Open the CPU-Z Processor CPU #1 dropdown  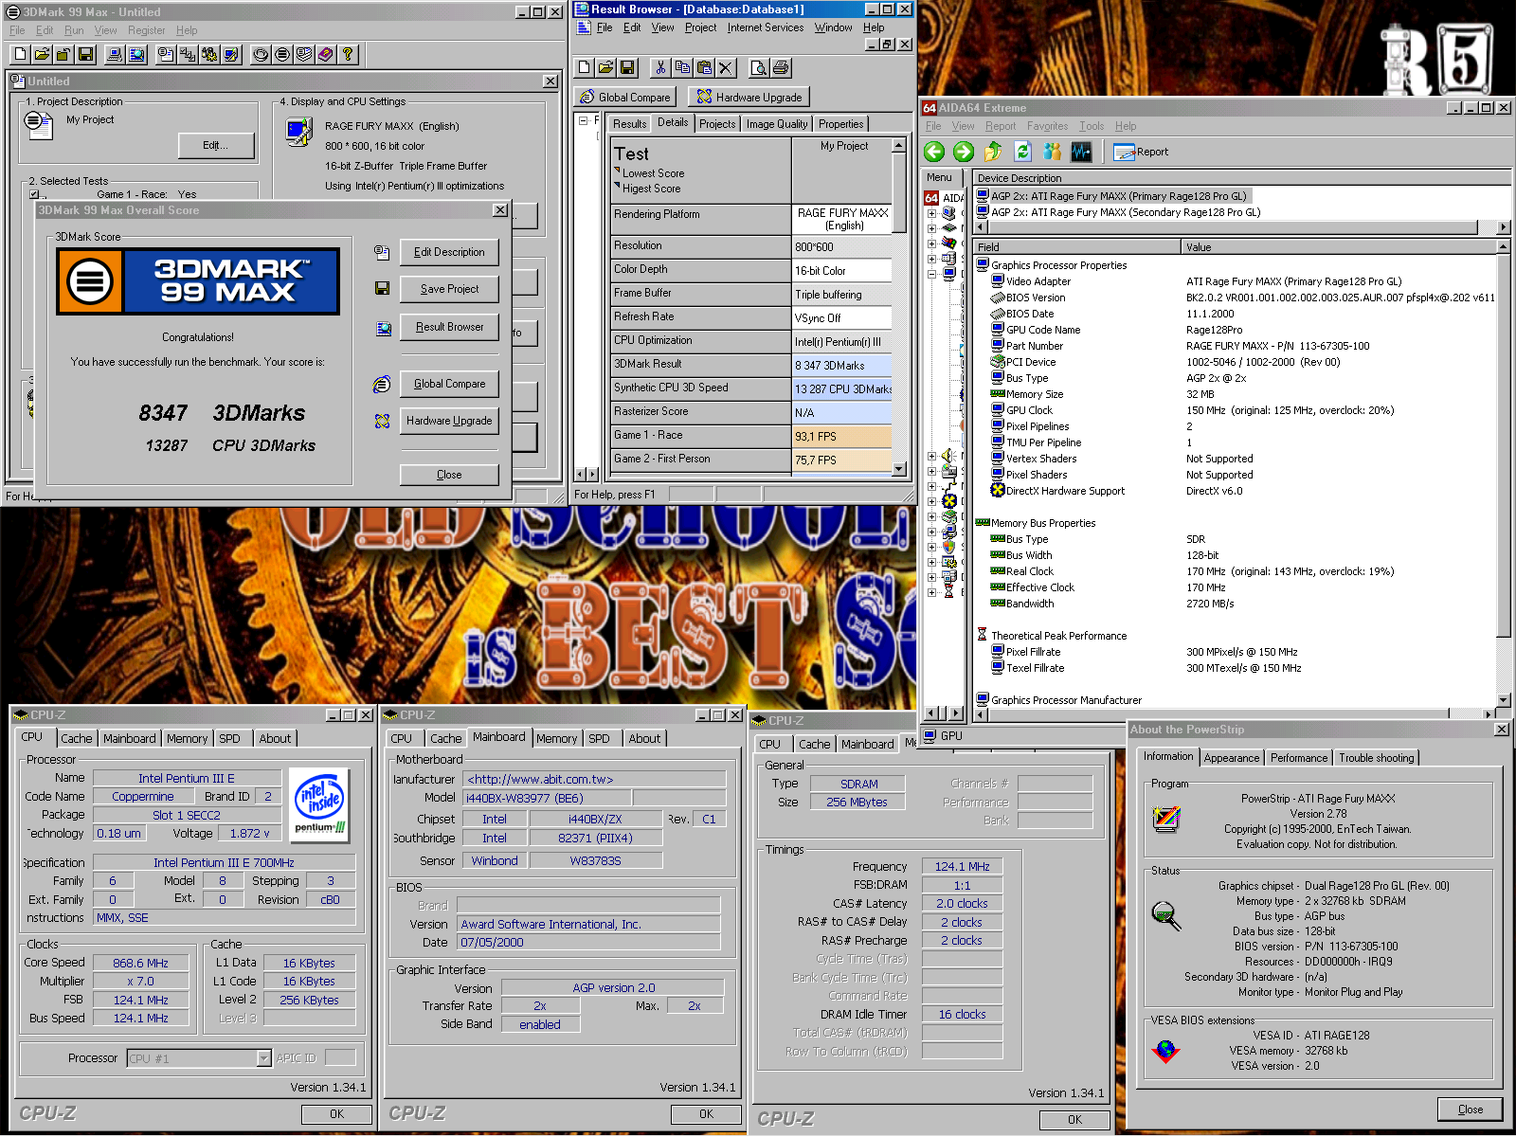pyautogui.click(x=264, y=1058)
